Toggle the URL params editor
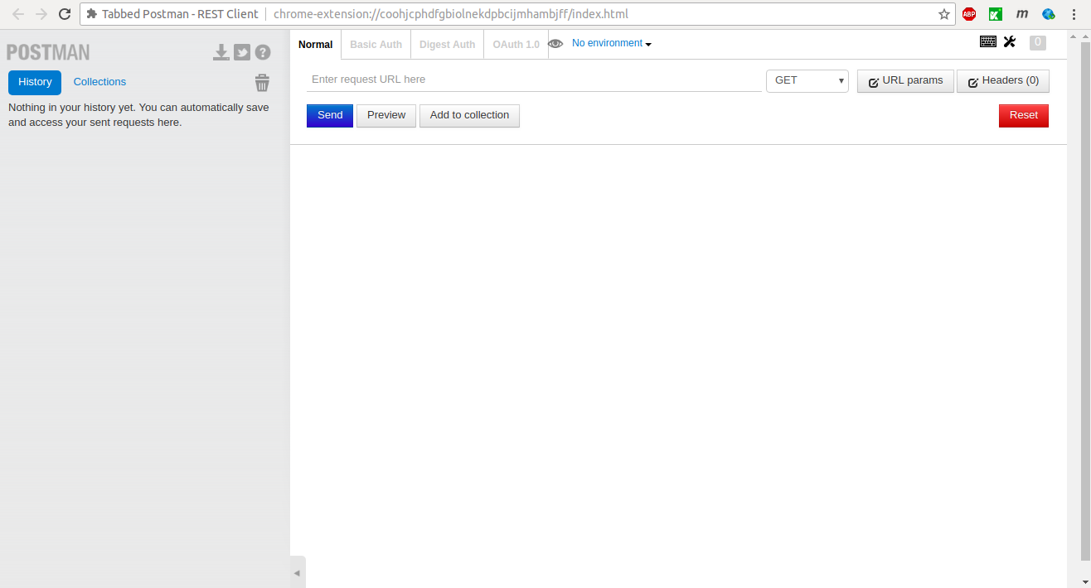The height and width of the screenshot is (588, 1091). 905,81
